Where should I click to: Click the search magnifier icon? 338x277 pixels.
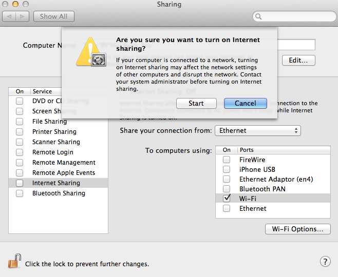258,16
